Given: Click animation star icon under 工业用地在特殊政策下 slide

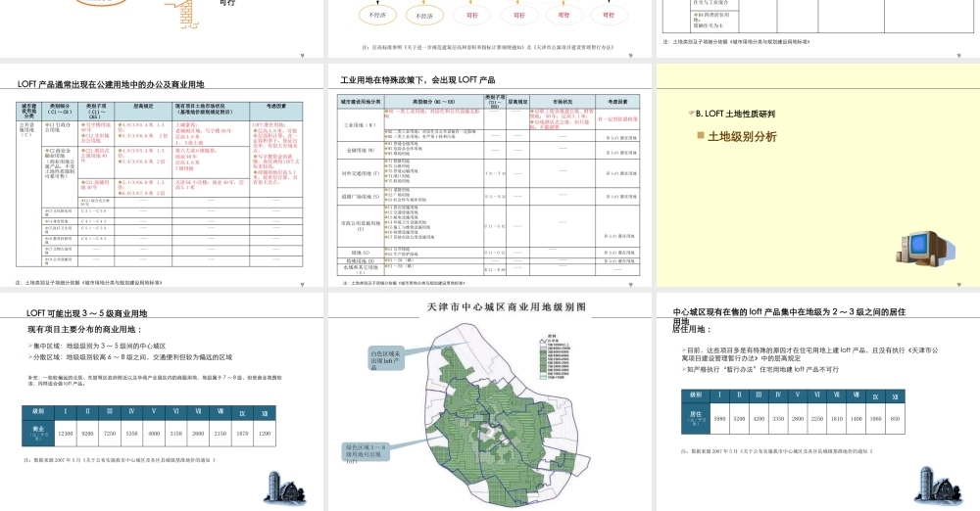Looking at the screenshot, I should click(x=630, y=284).
